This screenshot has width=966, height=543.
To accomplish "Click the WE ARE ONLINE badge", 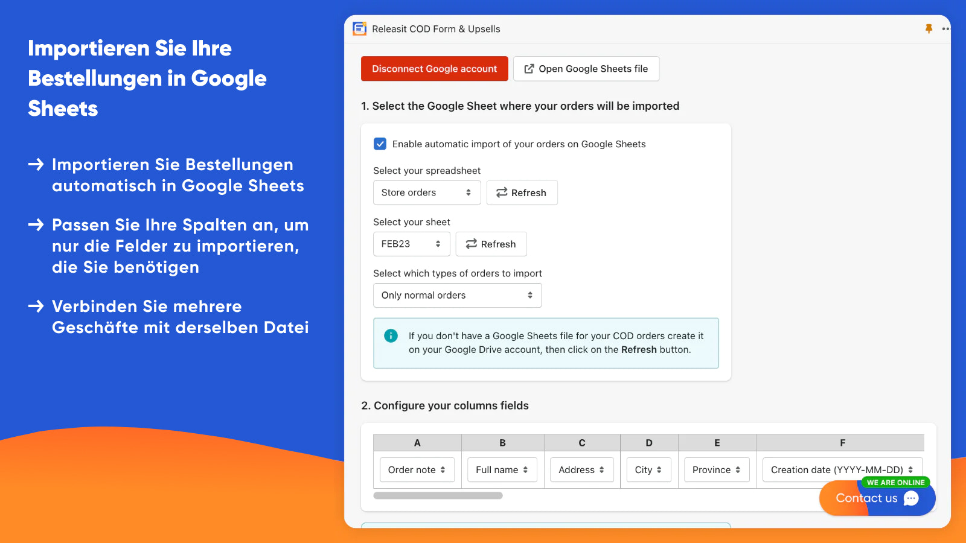I will [895, 483].
